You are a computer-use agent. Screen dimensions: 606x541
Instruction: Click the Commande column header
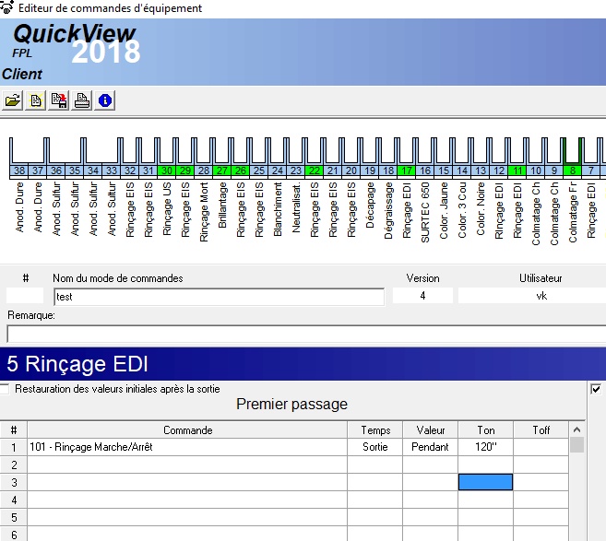pyautogui.click(x=187, y=429)
